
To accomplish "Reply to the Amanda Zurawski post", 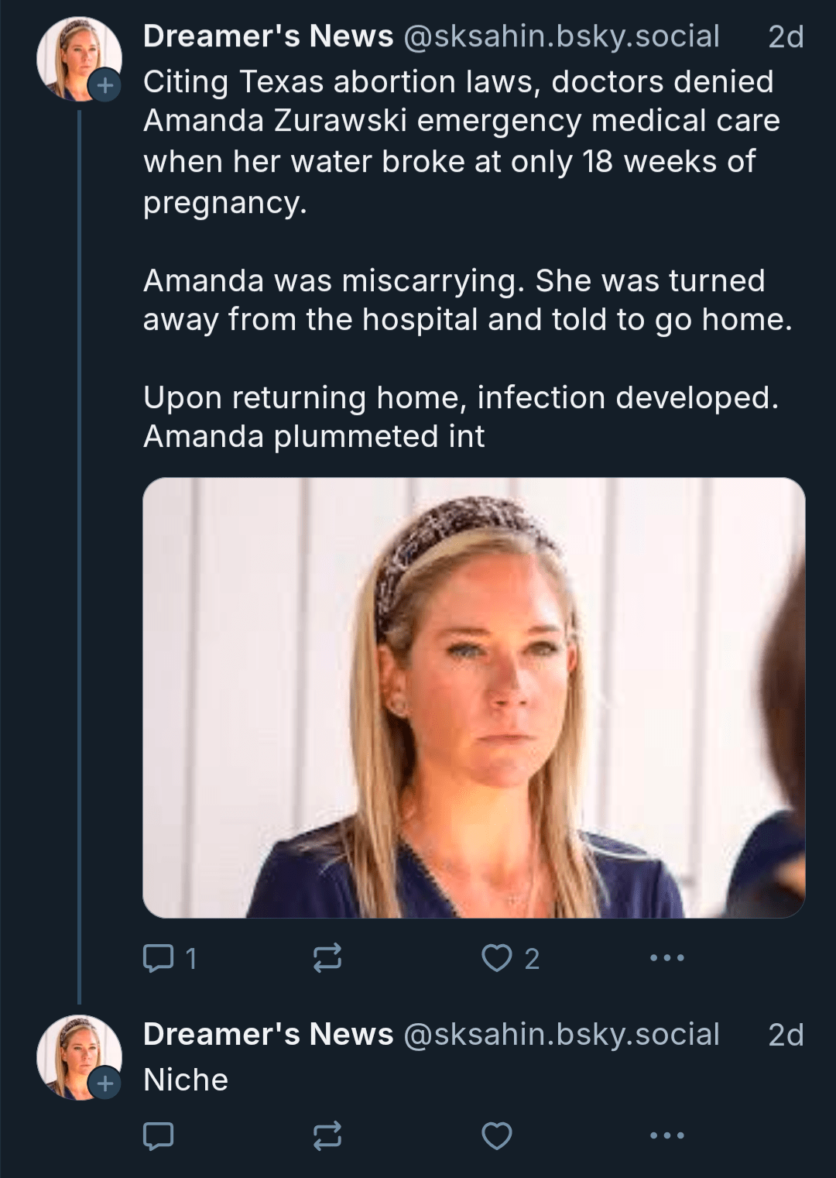I will [x=159, y=959].
